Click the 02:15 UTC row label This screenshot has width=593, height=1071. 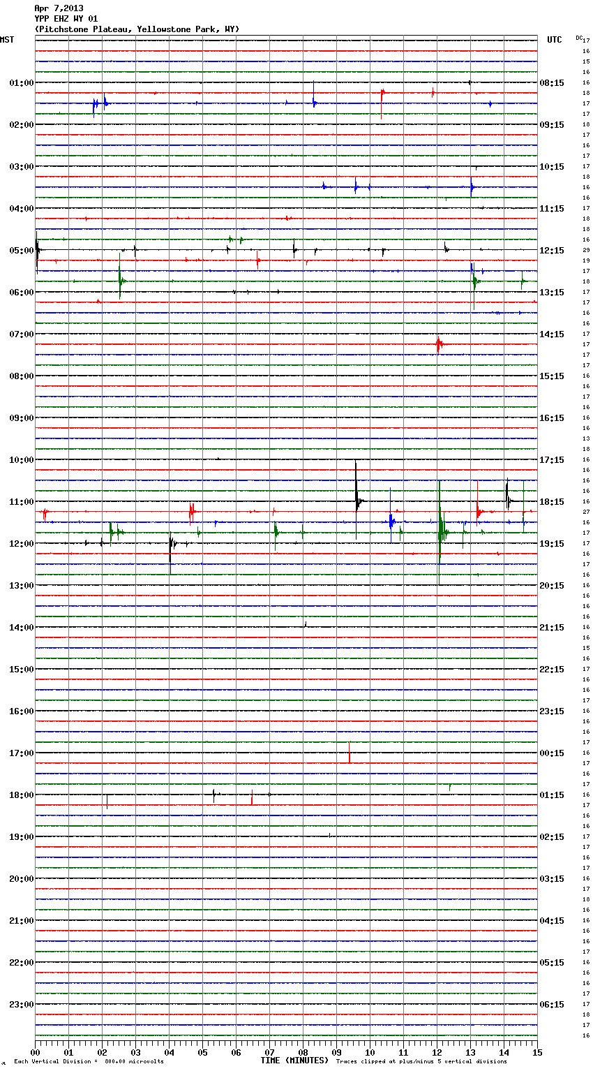[552, 837]
